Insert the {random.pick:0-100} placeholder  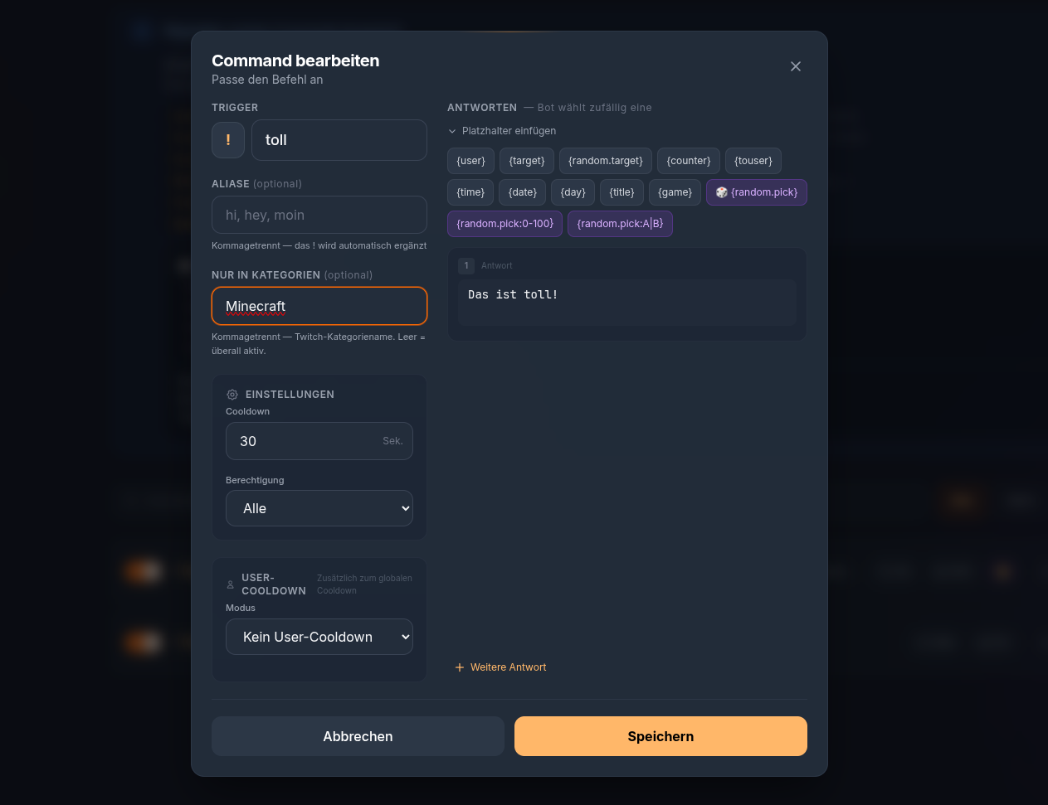[505, 224]
